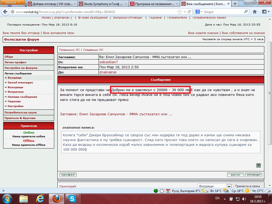Click the отговори reply button
Screen dimensions: 272x204
253,175
